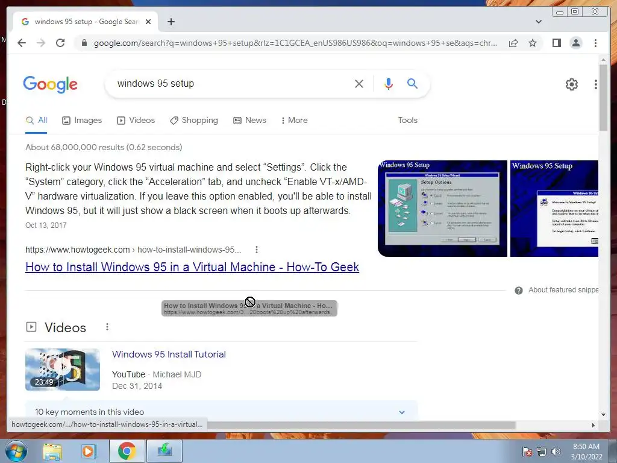Image resolution: width=617 pixels, height=463 pixels.
Task: Launch Windows Media Player from taskbar
Action: click(89, 451)
